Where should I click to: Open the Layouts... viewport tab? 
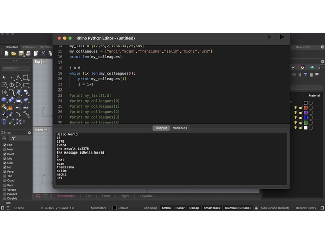click(147, 196)
